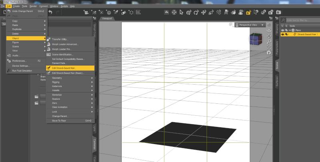Open the Surfaces side tab
320x162 pixels.
(x=277, y=81)
